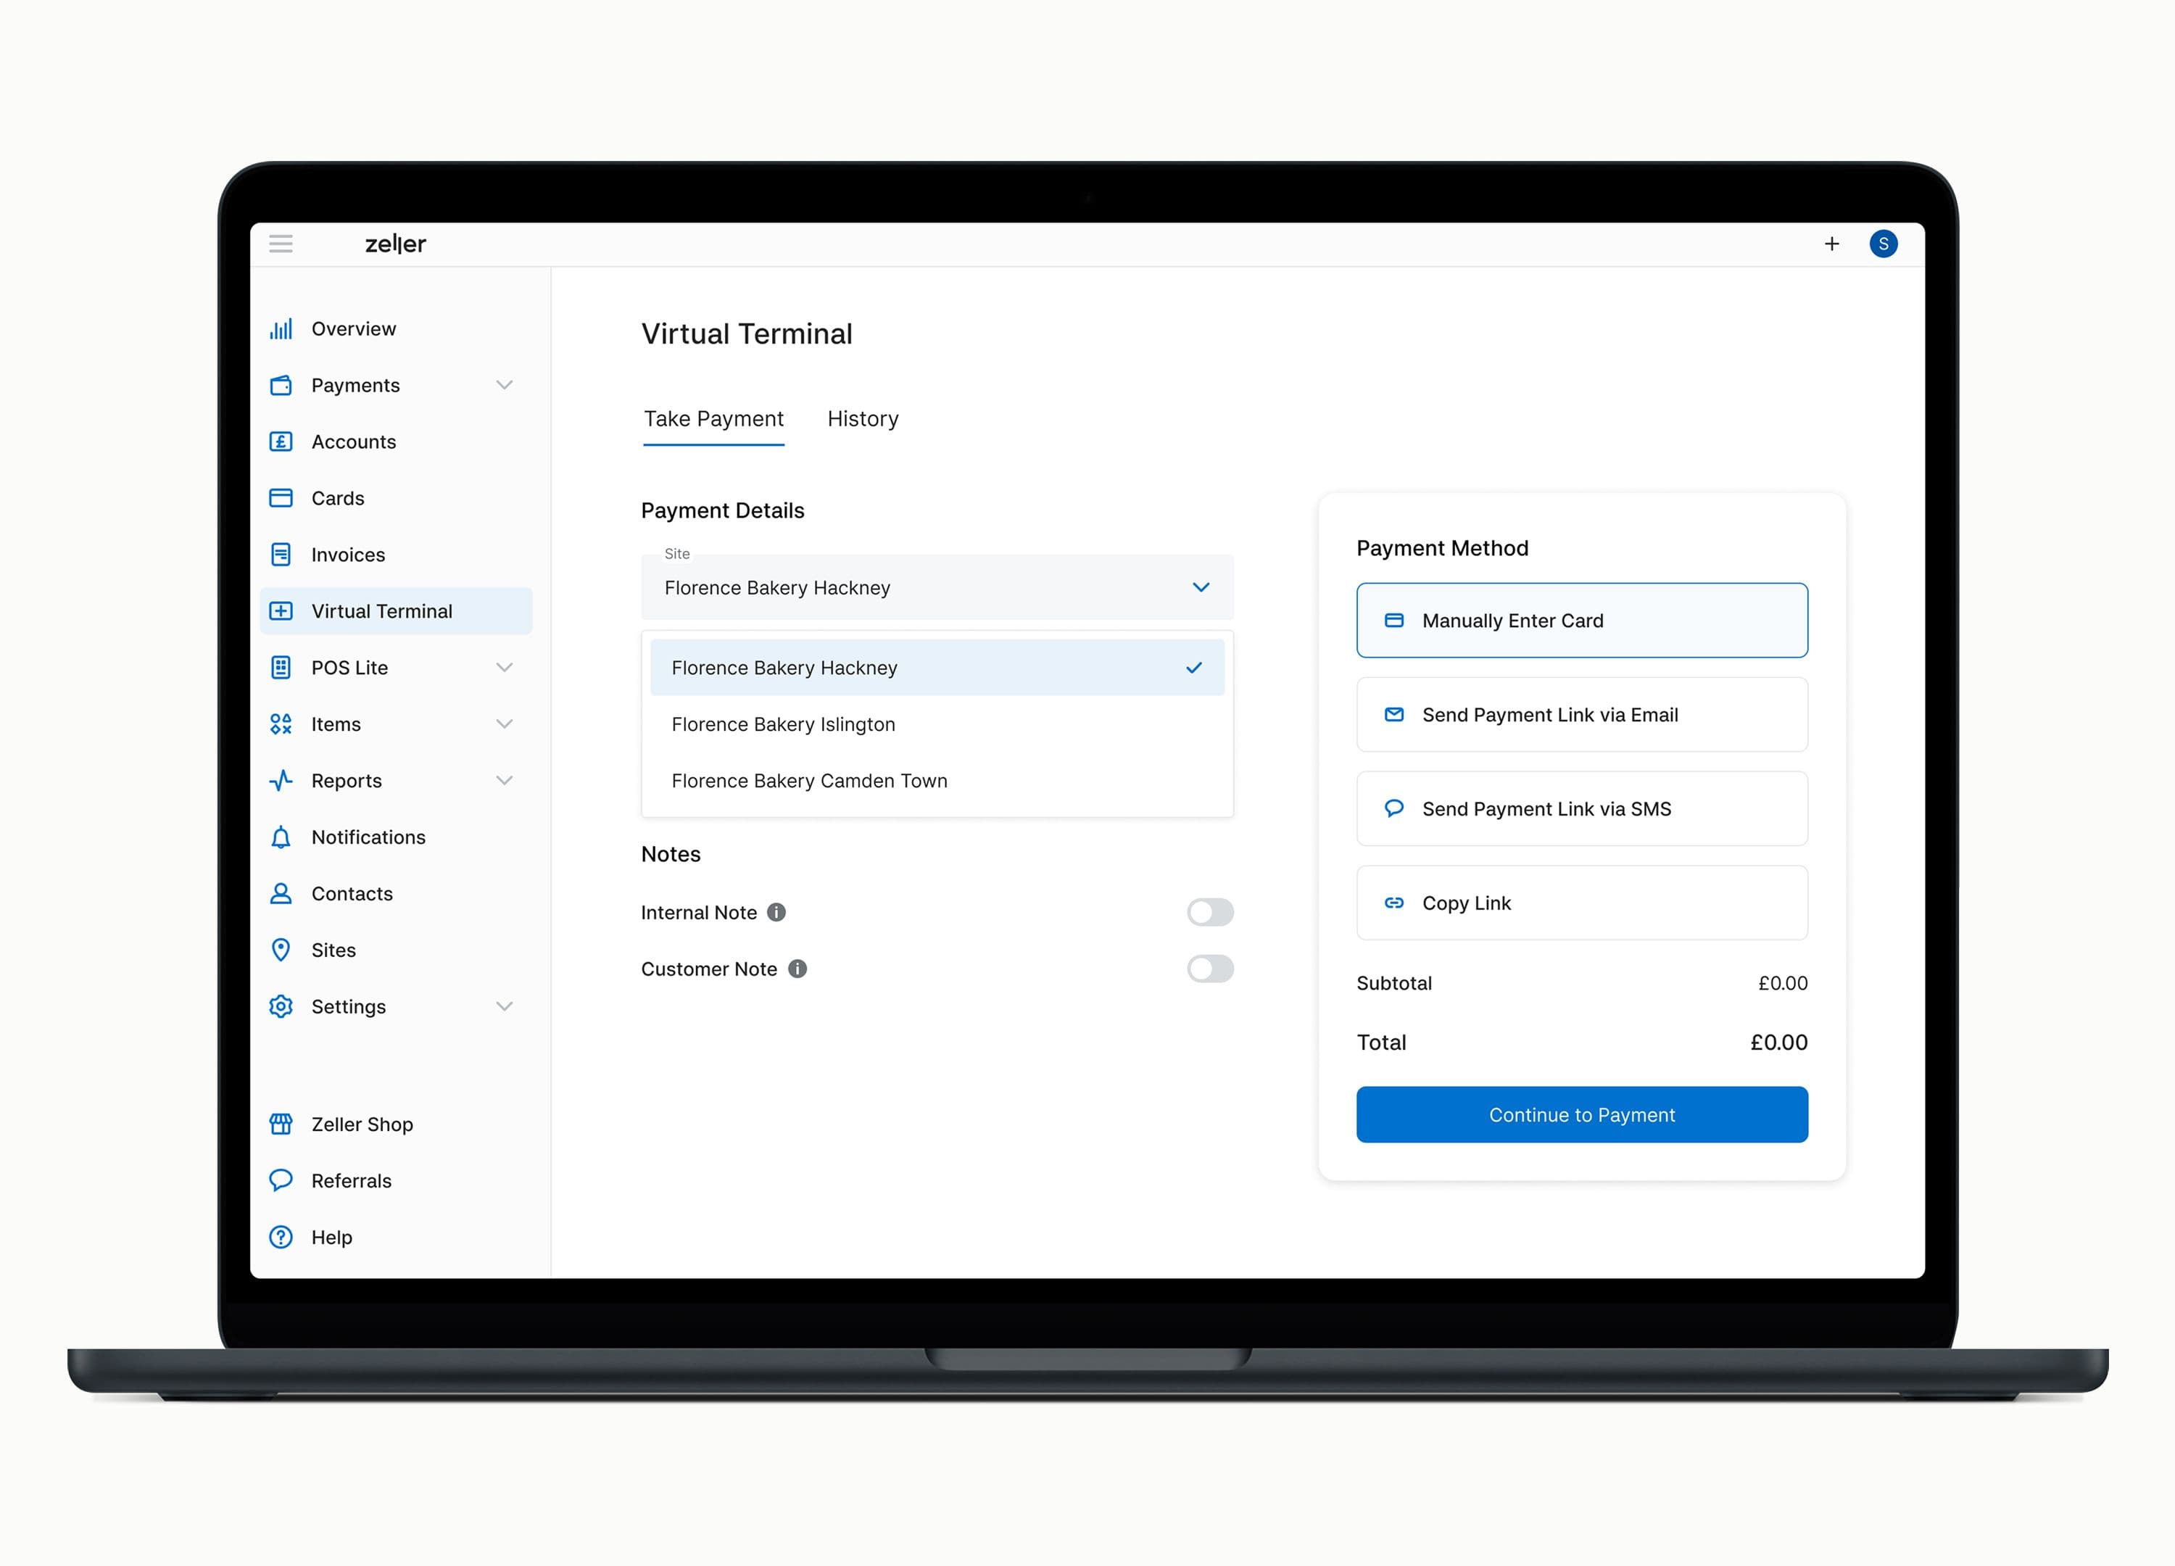The image size is (2175, 1566).
Task: Select the Copy Link option
Action: (1581, 903)
